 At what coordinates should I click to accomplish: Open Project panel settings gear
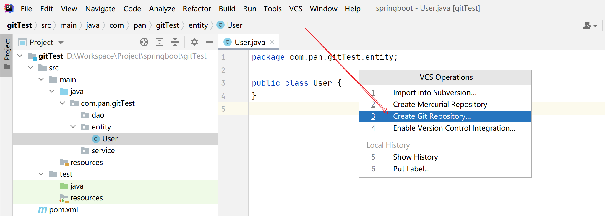(194, 42)
